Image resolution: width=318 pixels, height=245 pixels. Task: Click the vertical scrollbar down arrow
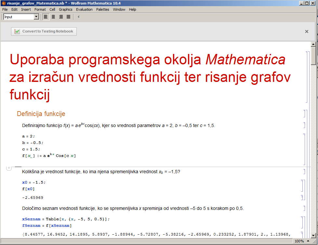coord(313,236)
